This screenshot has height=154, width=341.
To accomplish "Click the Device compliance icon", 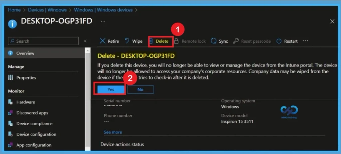I will (x=10, y=123).
